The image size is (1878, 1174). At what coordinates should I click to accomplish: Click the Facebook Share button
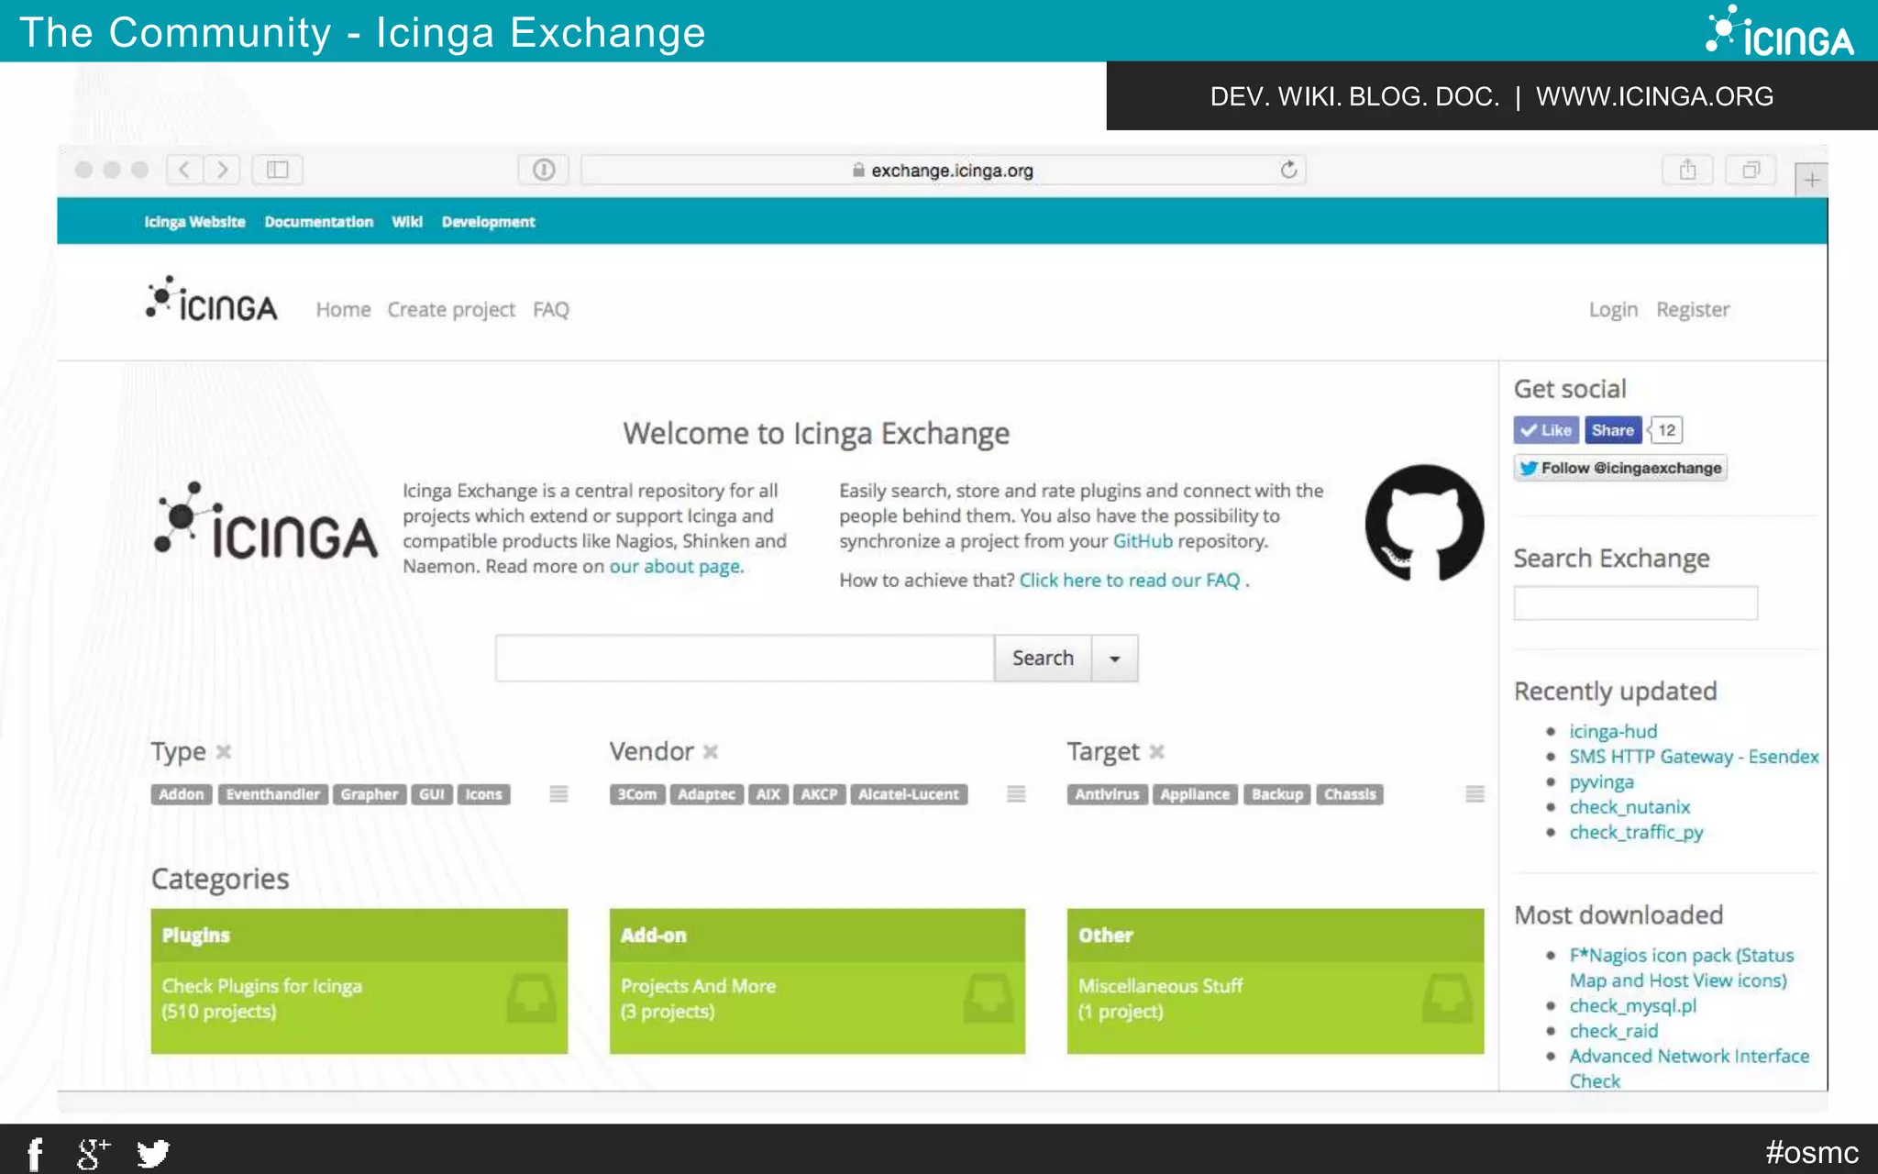click(x=1613, y=430)
